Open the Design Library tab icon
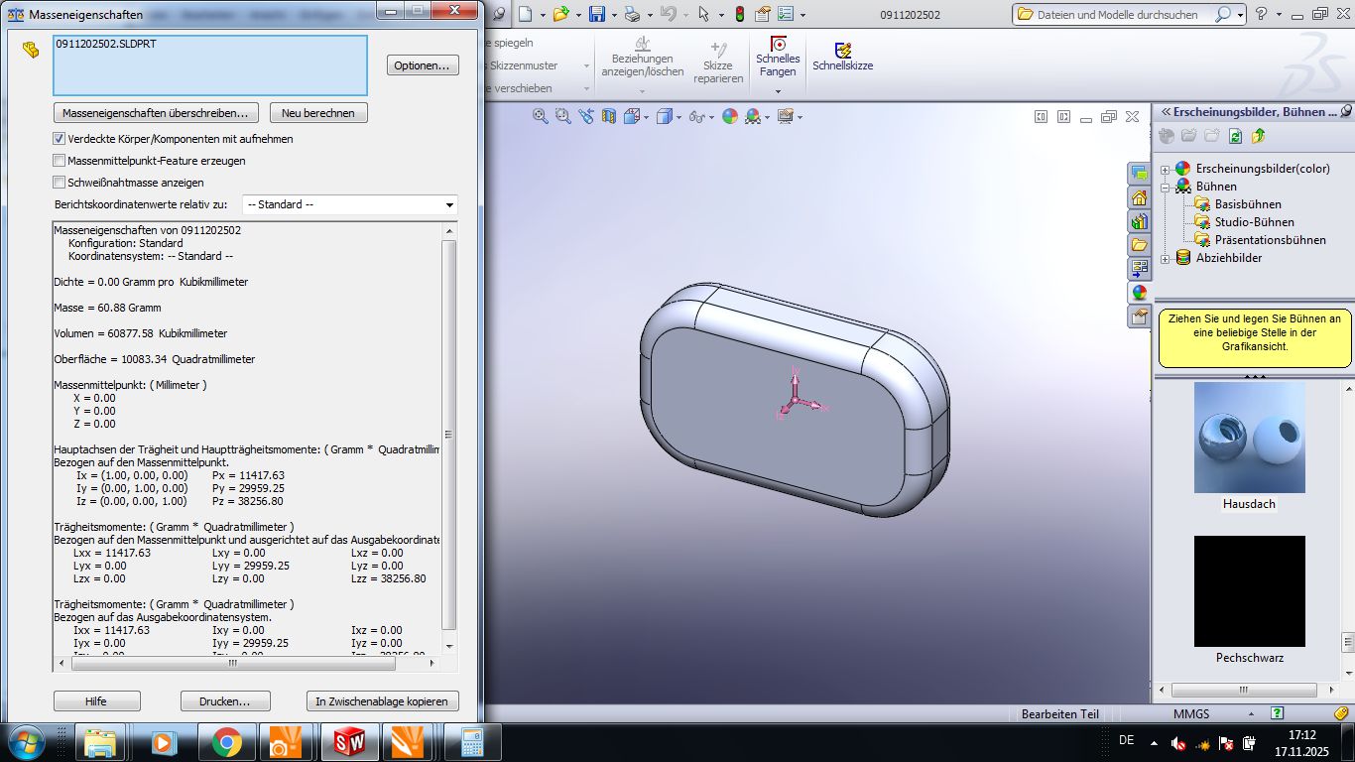Viewport: 1355px width, 762px height. click(x=1140, y=221)
